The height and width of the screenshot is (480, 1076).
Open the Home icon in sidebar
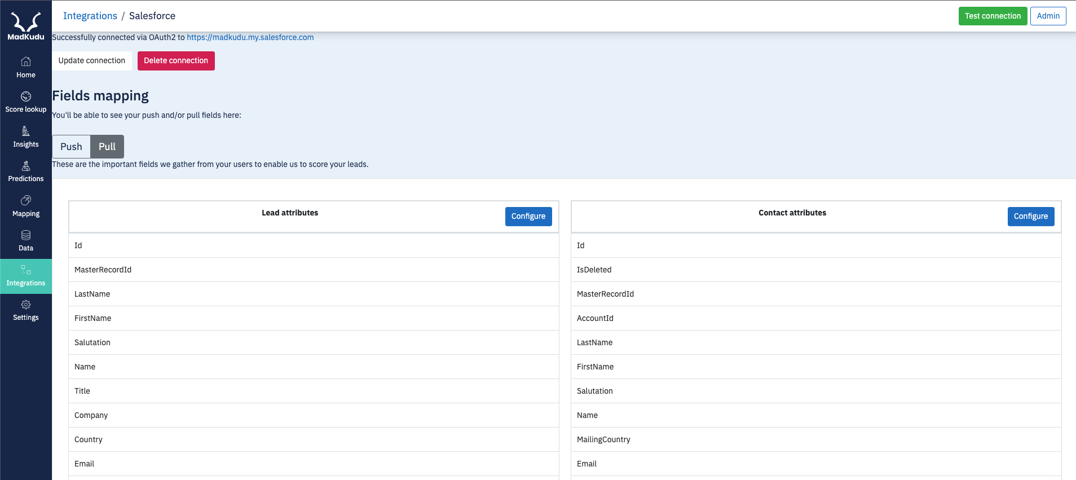click(26, 61)
